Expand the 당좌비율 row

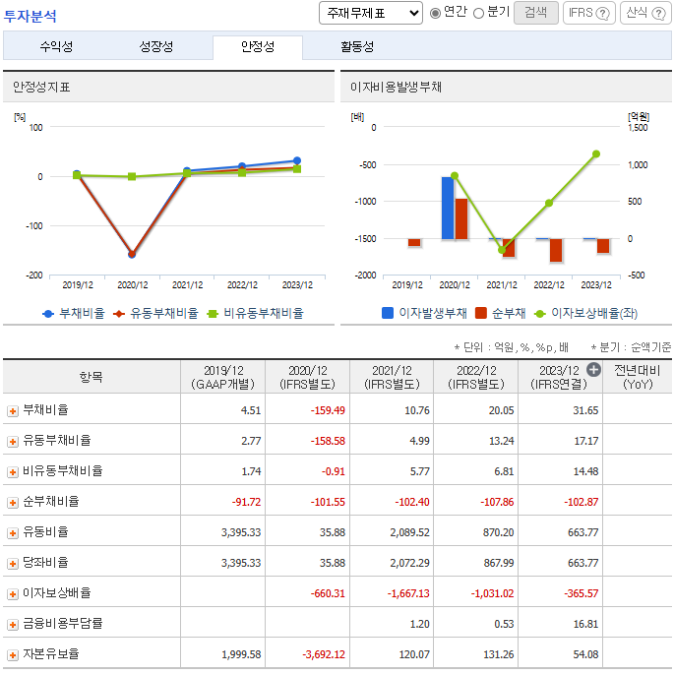tap(13, 564)
